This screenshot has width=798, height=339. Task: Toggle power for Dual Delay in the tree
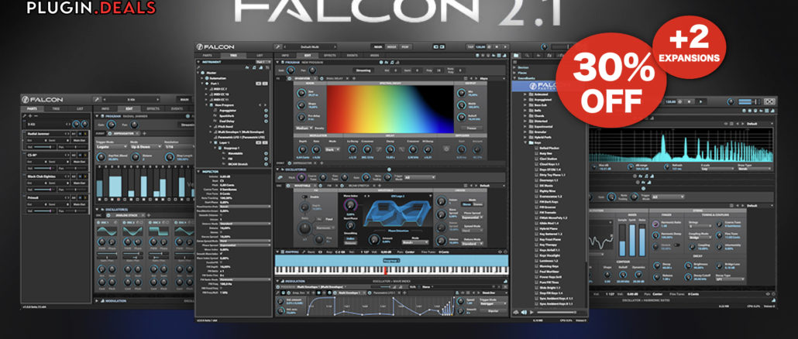click(267, 122)
